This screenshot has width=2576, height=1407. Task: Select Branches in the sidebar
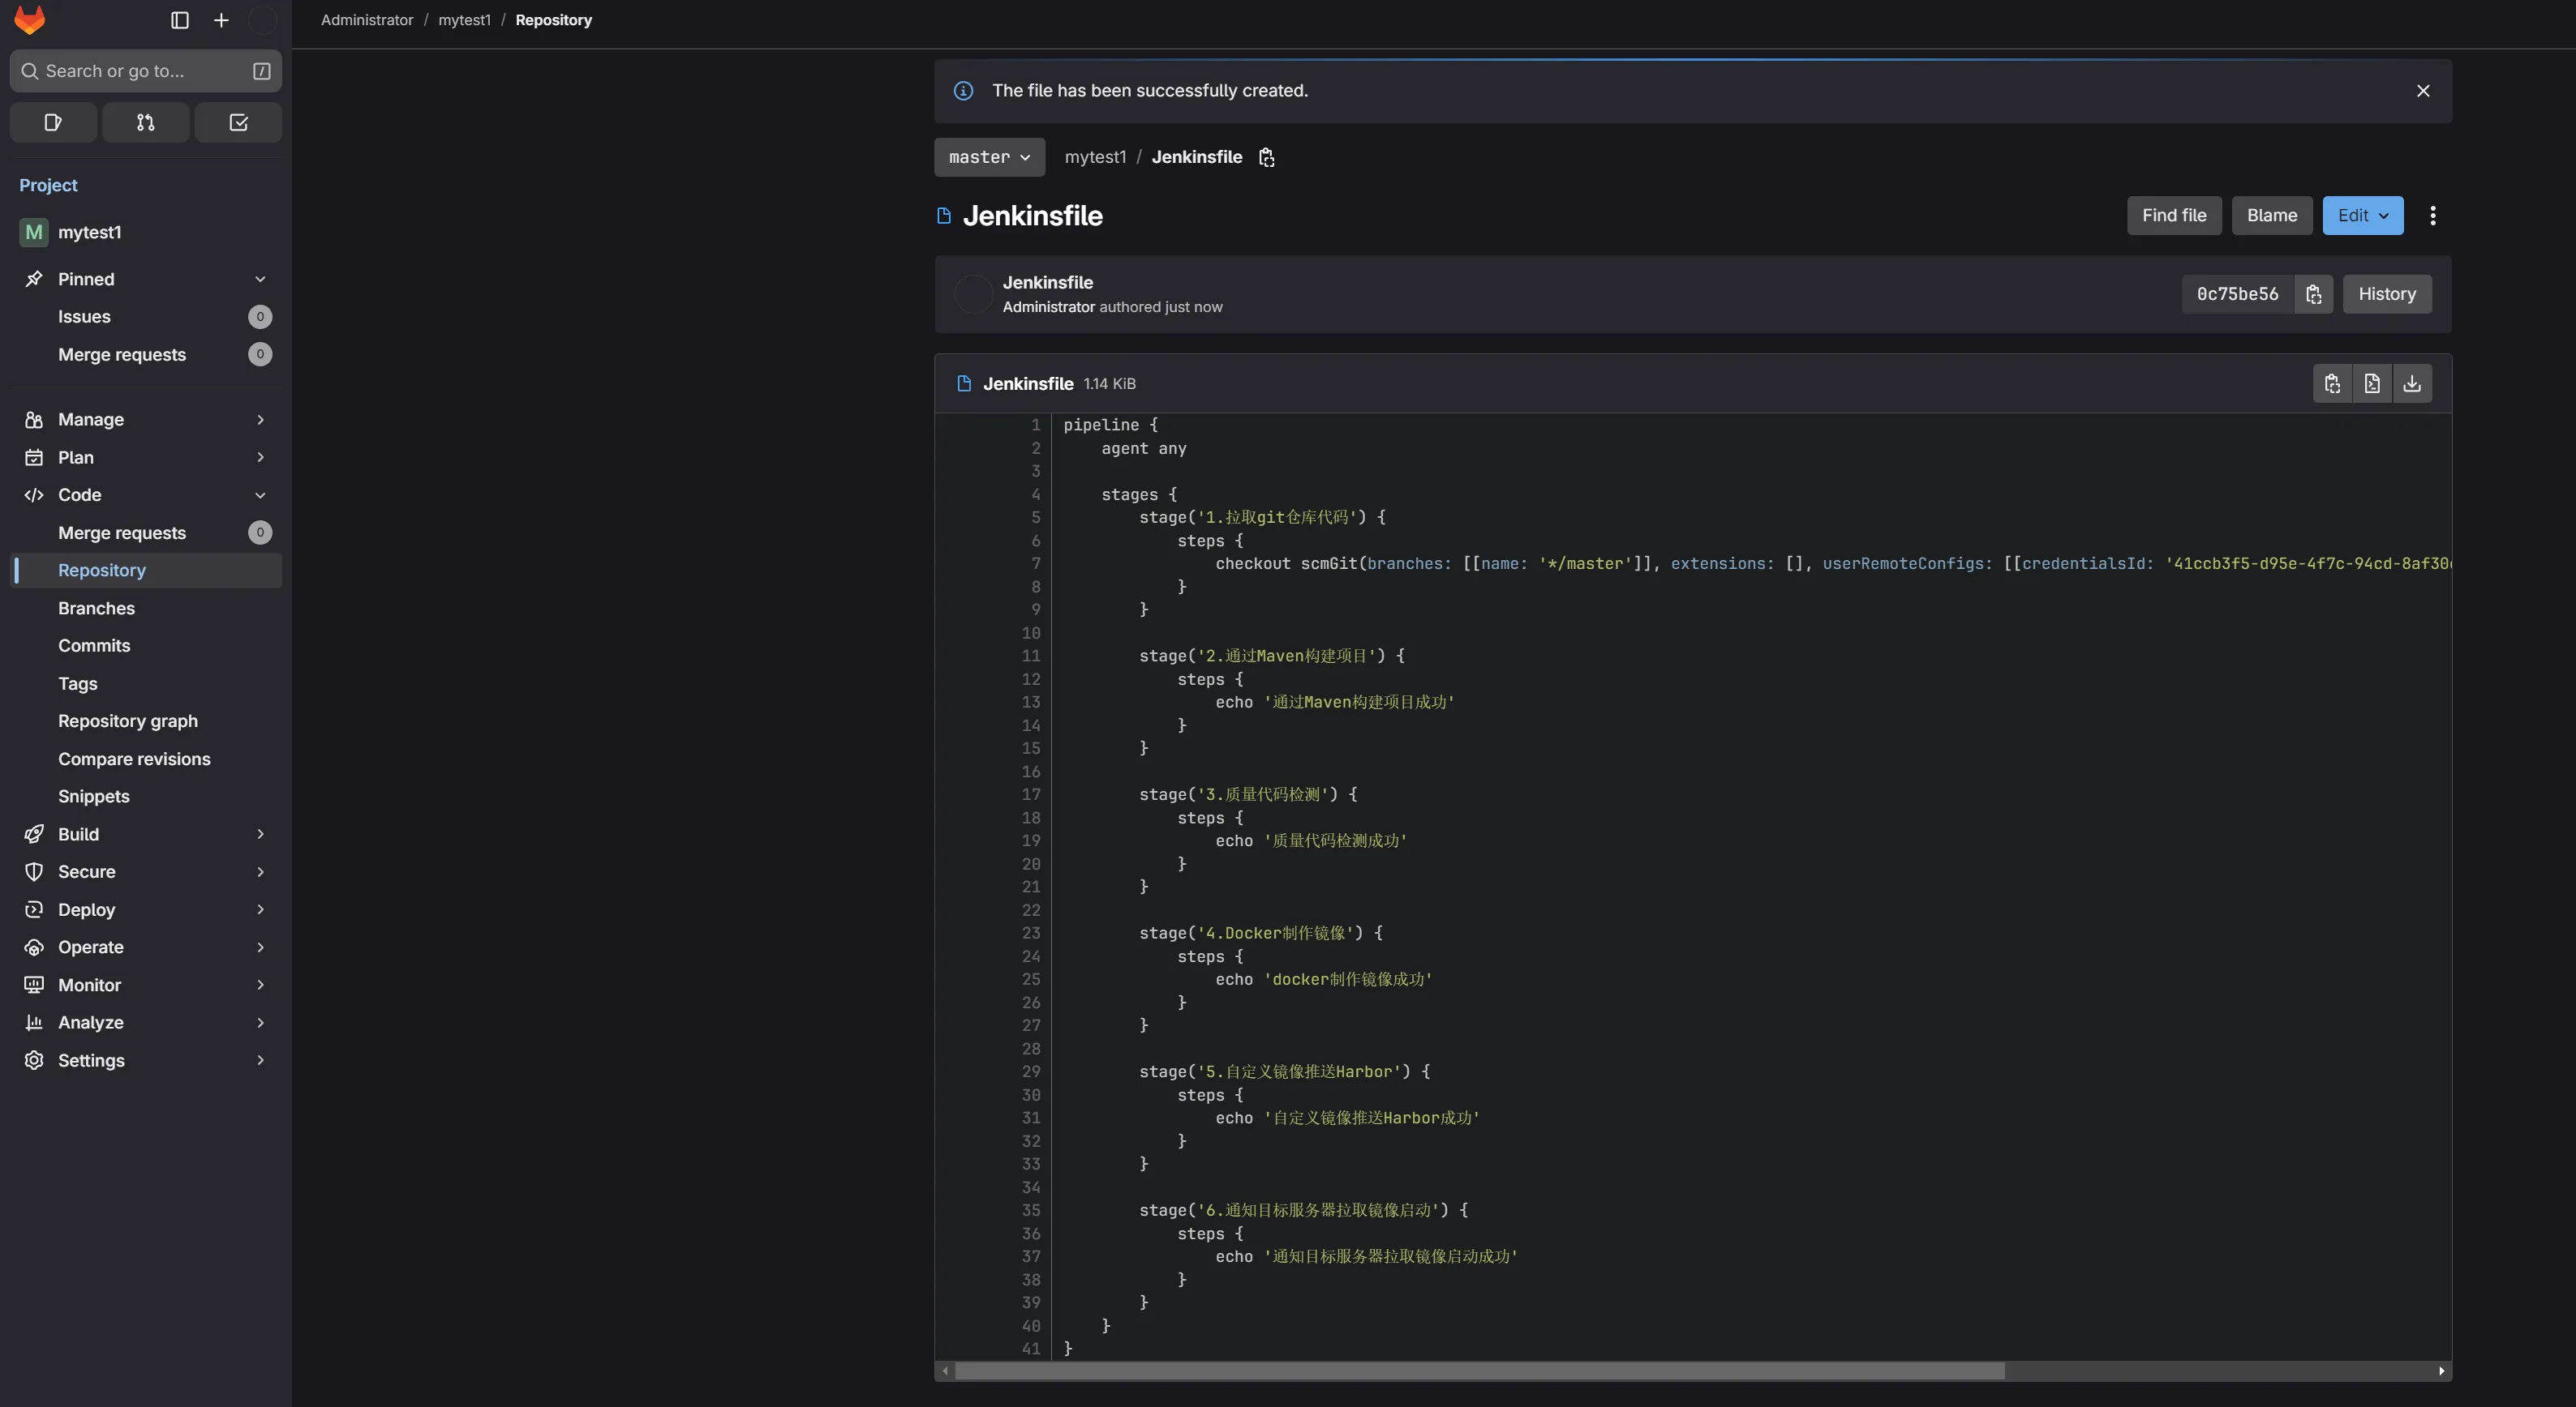pyautogui.click(x=96, y=608)
